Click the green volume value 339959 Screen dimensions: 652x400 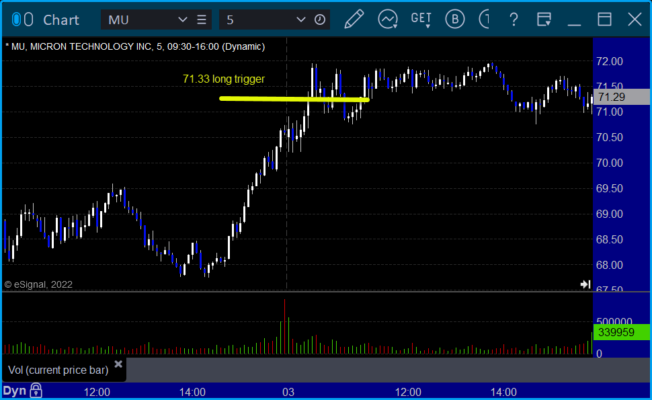coord(621,332)
